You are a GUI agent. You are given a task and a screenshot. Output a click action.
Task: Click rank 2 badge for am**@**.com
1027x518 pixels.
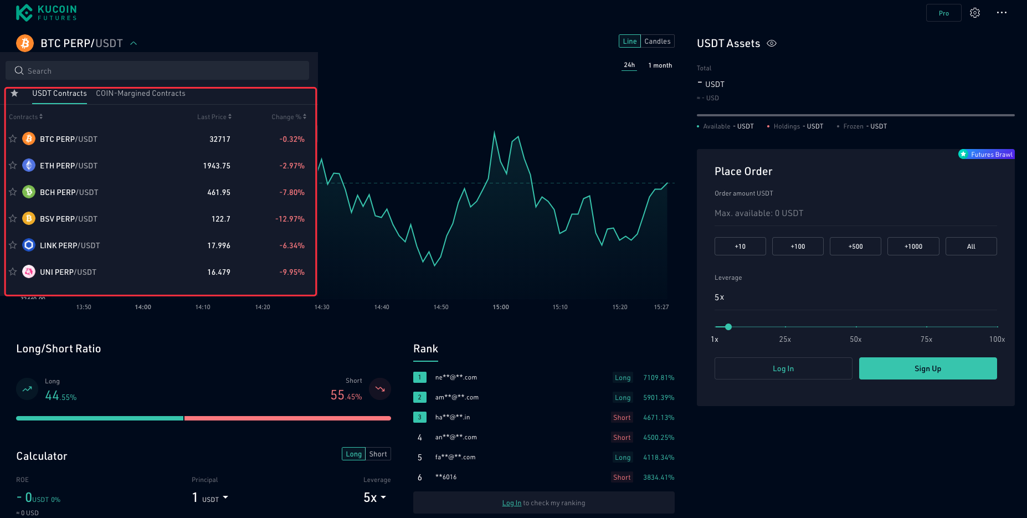[419, 397]
